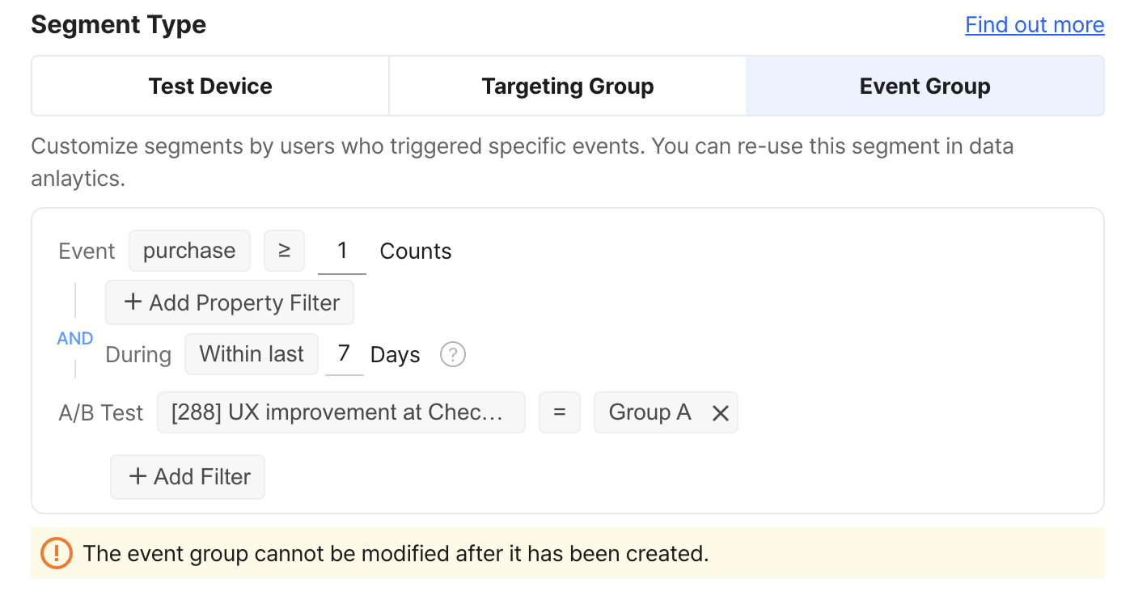The image size is (1134, 600).
Task: Click the Counts number input field
Action: 342,251
